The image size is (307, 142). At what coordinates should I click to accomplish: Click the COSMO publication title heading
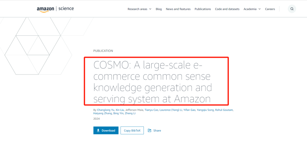tap(153, 82)
